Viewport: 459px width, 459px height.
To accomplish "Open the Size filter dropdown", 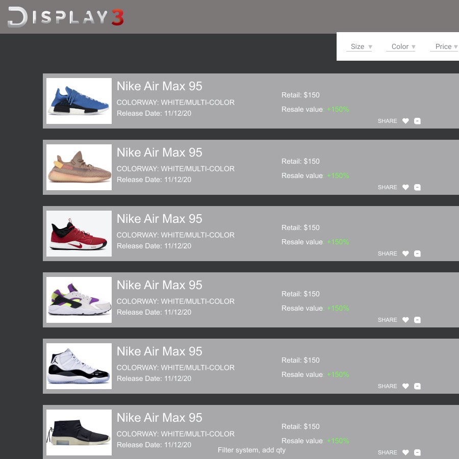I will 361,46.
